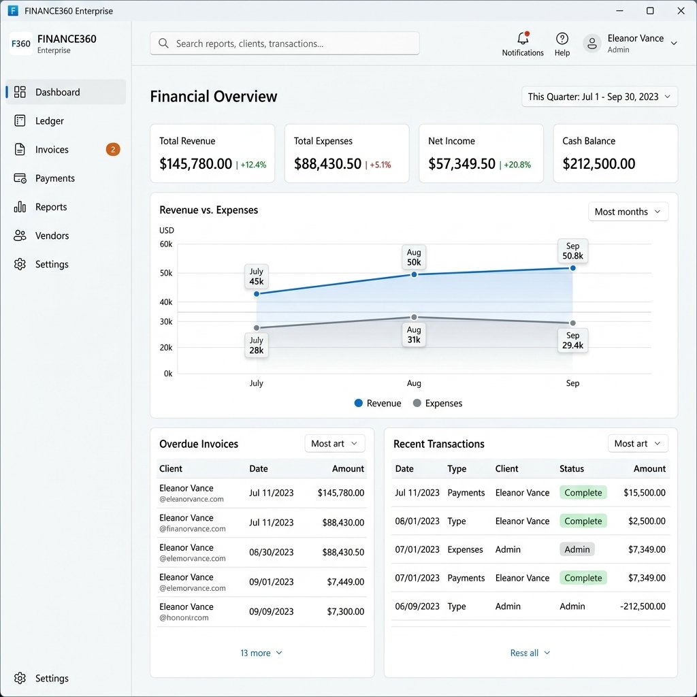Open the Dashboard menu item
Image resolution: width=697 pixels, height=697 pixels.
click(66, 92)
